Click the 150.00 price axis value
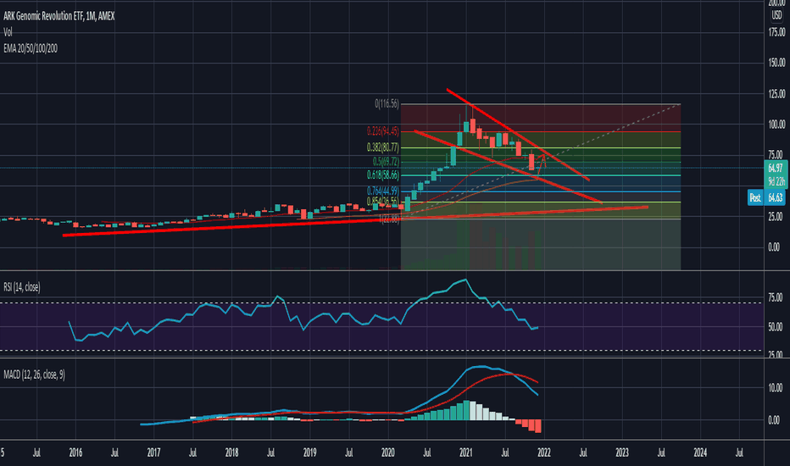The height and width of the screenshot is (466, 790). pyautogui.click(x=776, y=63)
